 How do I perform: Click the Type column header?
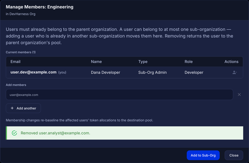pyautogui.click(x=143, y=62)
